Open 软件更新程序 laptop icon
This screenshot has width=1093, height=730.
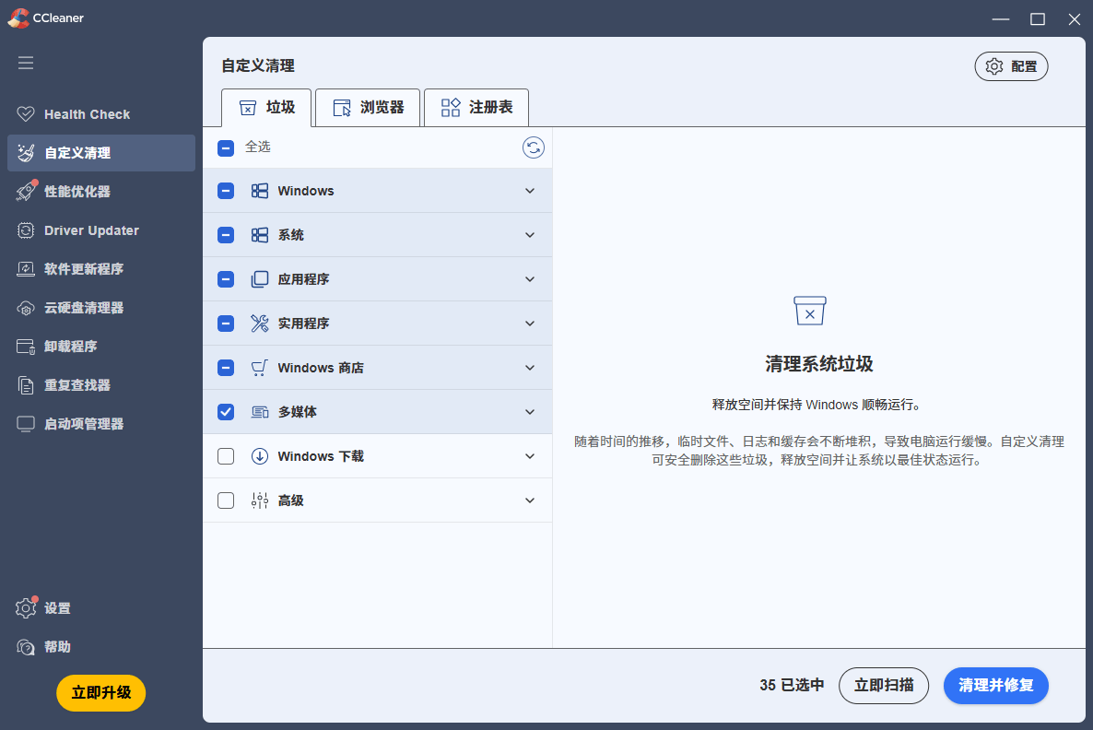26,268
